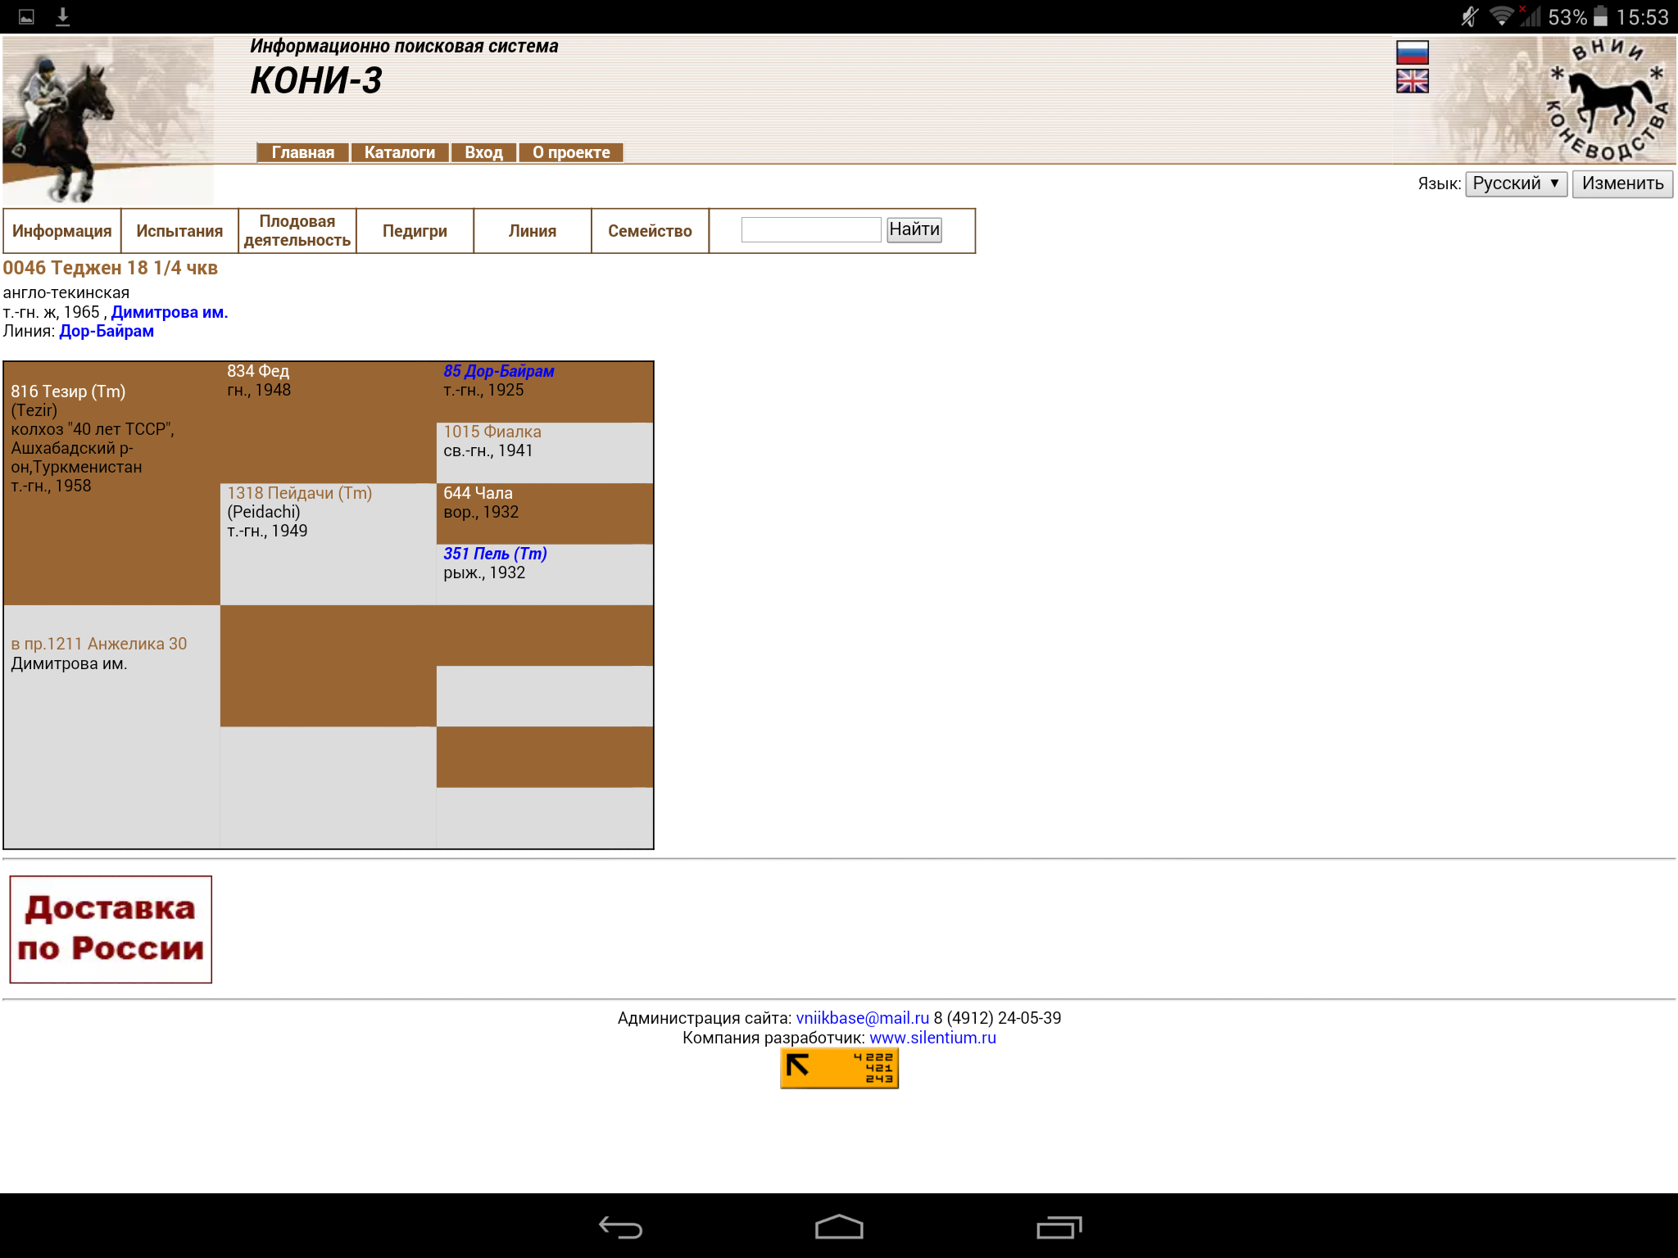This screenshot has height=1258, width=1678.
Task: Open the О проекте menu item
Action: (x=571, y=152)
